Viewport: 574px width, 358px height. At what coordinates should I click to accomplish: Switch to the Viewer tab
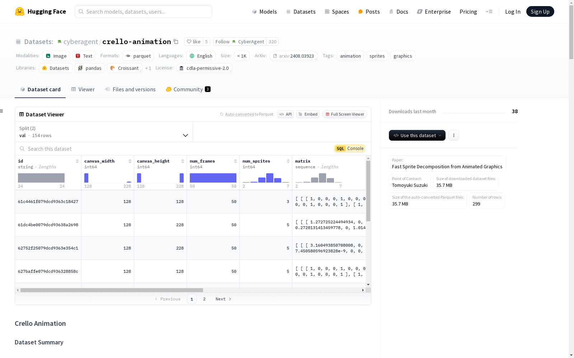click(x=83, y=89)
